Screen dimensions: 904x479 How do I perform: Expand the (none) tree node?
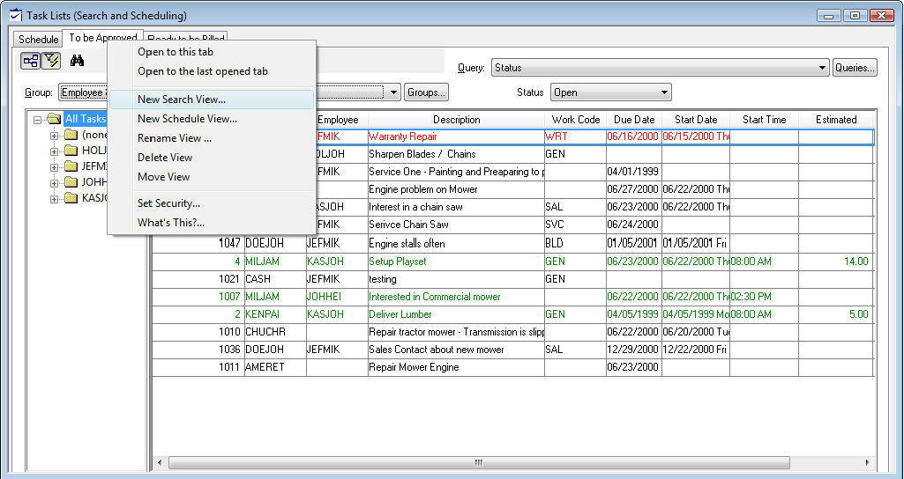click(54, 135)
